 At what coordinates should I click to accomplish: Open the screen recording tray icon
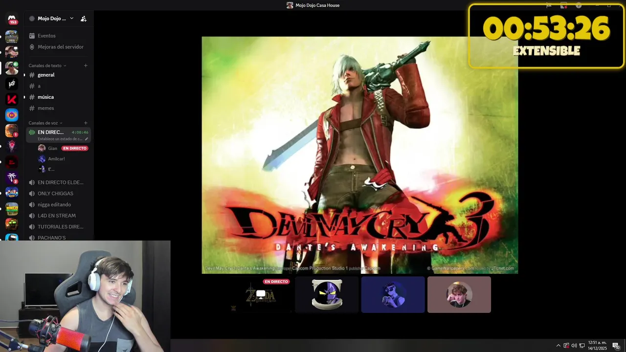[x=566, y=346]
